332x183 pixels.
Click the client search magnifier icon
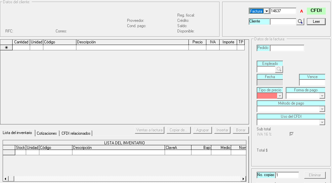[300, 22]
